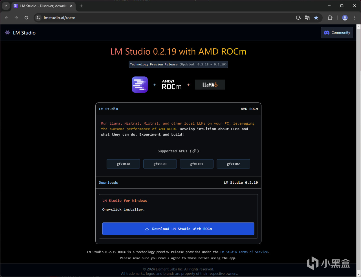Bookmark this tab star icon
This screenshot has width=361, height=277.
[x=316, y=18]
